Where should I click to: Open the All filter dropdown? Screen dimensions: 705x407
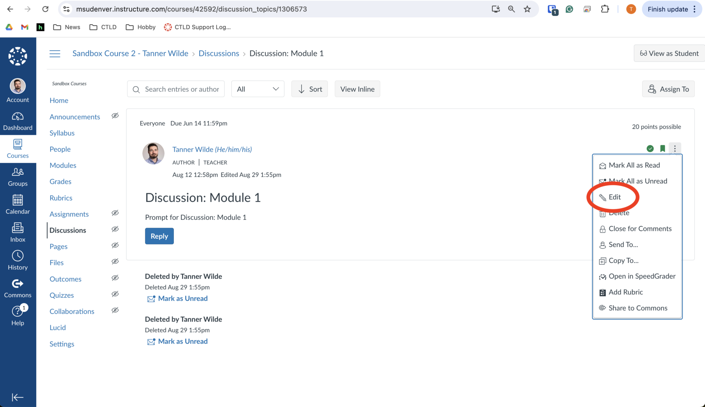pos(257,89)
